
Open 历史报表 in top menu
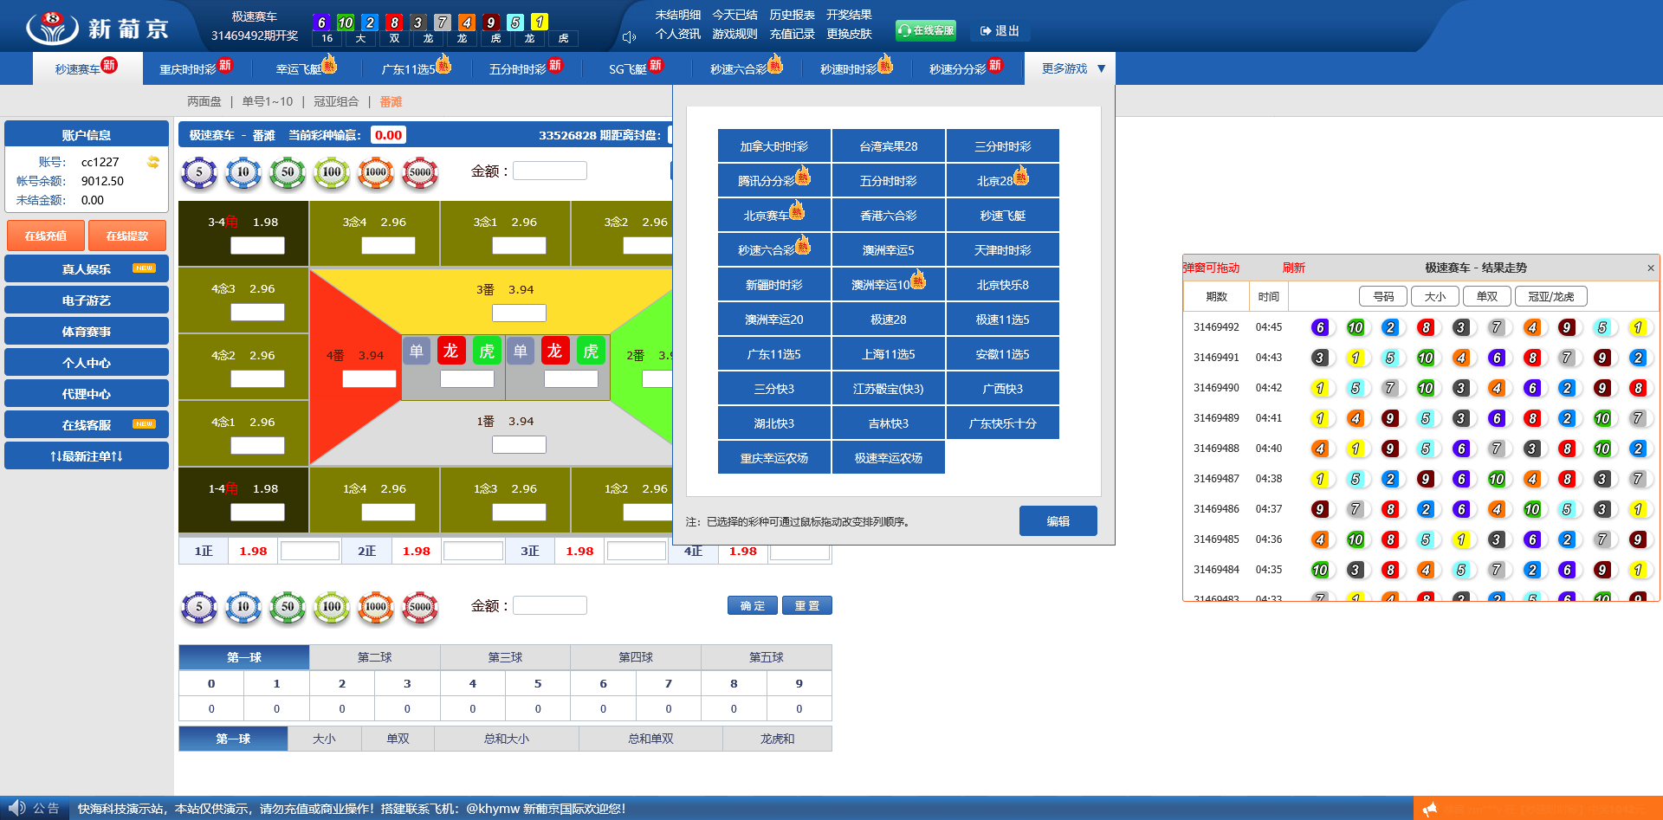pyautogui.click(x=793, y=15)
